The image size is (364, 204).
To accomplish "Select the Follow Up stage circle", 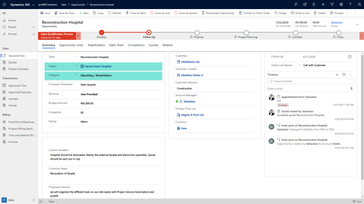I will point(149,32).
